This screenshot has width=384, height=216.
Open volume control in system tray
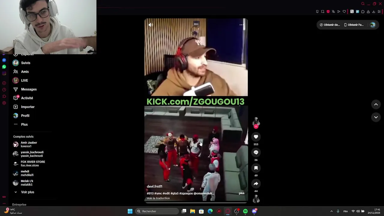[x=358, y=211]
